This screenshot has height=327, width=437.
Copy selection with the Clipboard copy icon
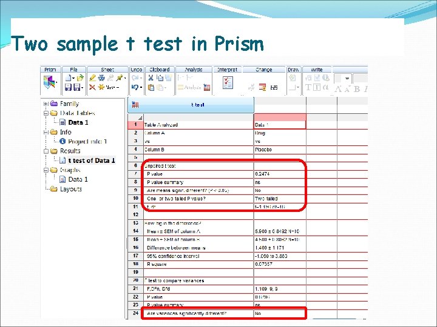pyautogui.click(x=160, y=78)
